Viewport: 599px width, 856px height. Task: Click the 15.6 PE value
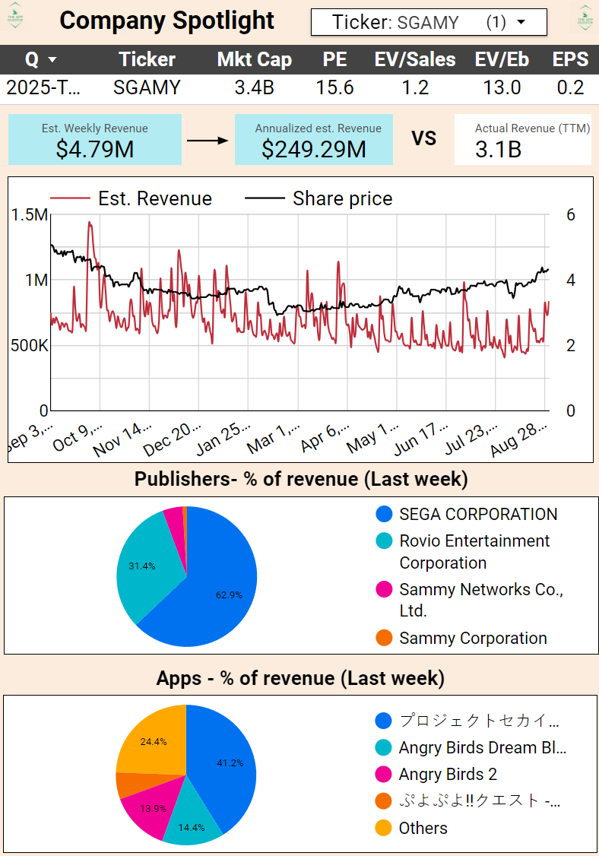334,87
